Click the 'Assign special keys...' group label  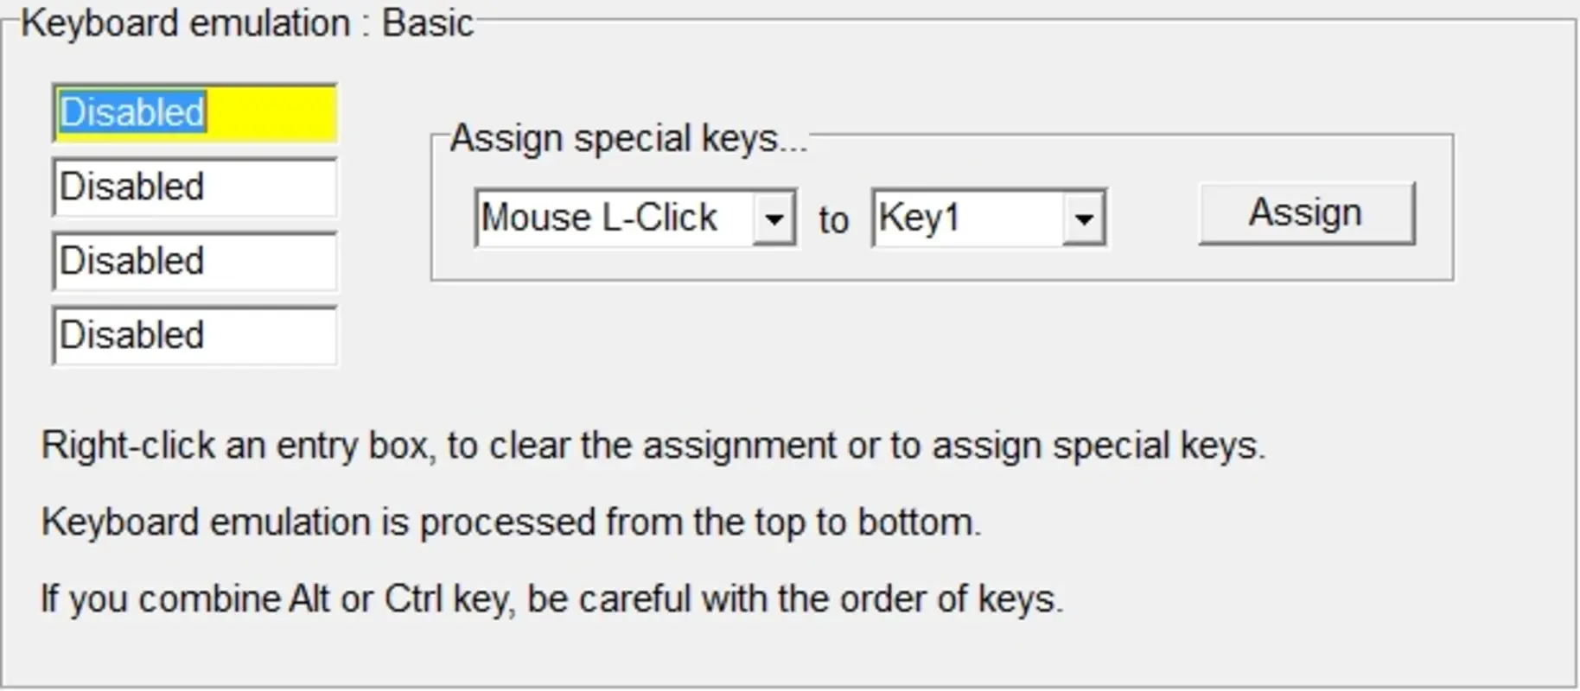pos(628,138)
